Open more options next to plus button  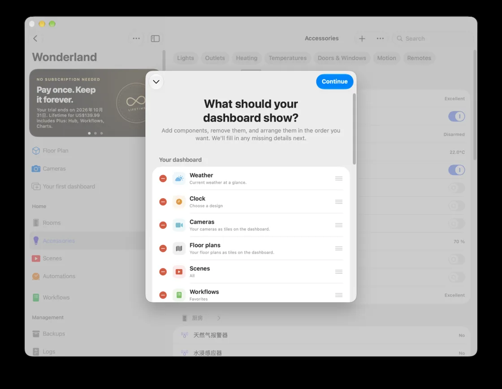point(380,39)
